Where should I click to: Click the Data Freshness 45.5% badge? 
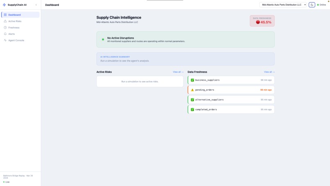[x=262, y=20]
